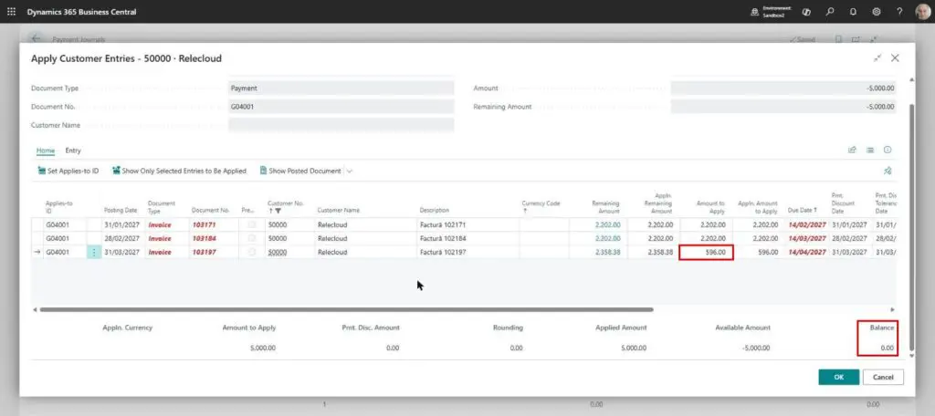Switch to the Entry tab

[73, 151]
